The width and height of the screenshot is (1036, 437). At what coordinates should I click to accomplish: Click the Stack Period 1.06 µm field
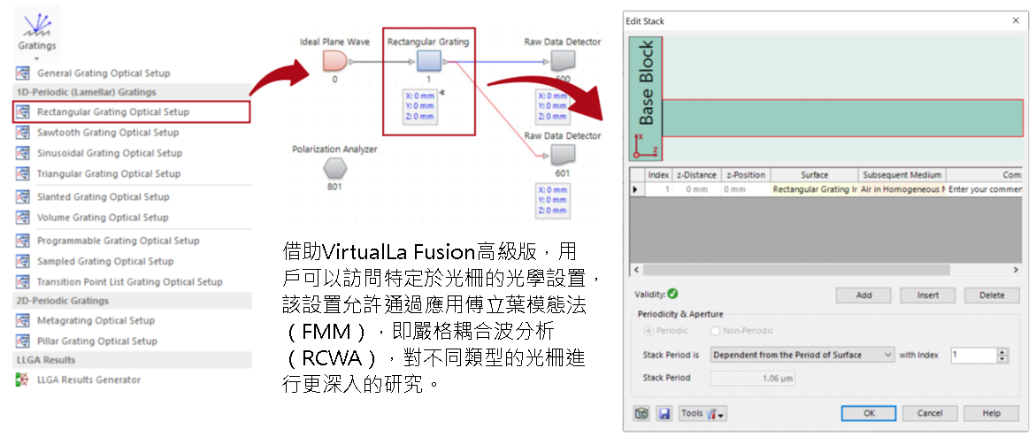[x=753, y=378]
